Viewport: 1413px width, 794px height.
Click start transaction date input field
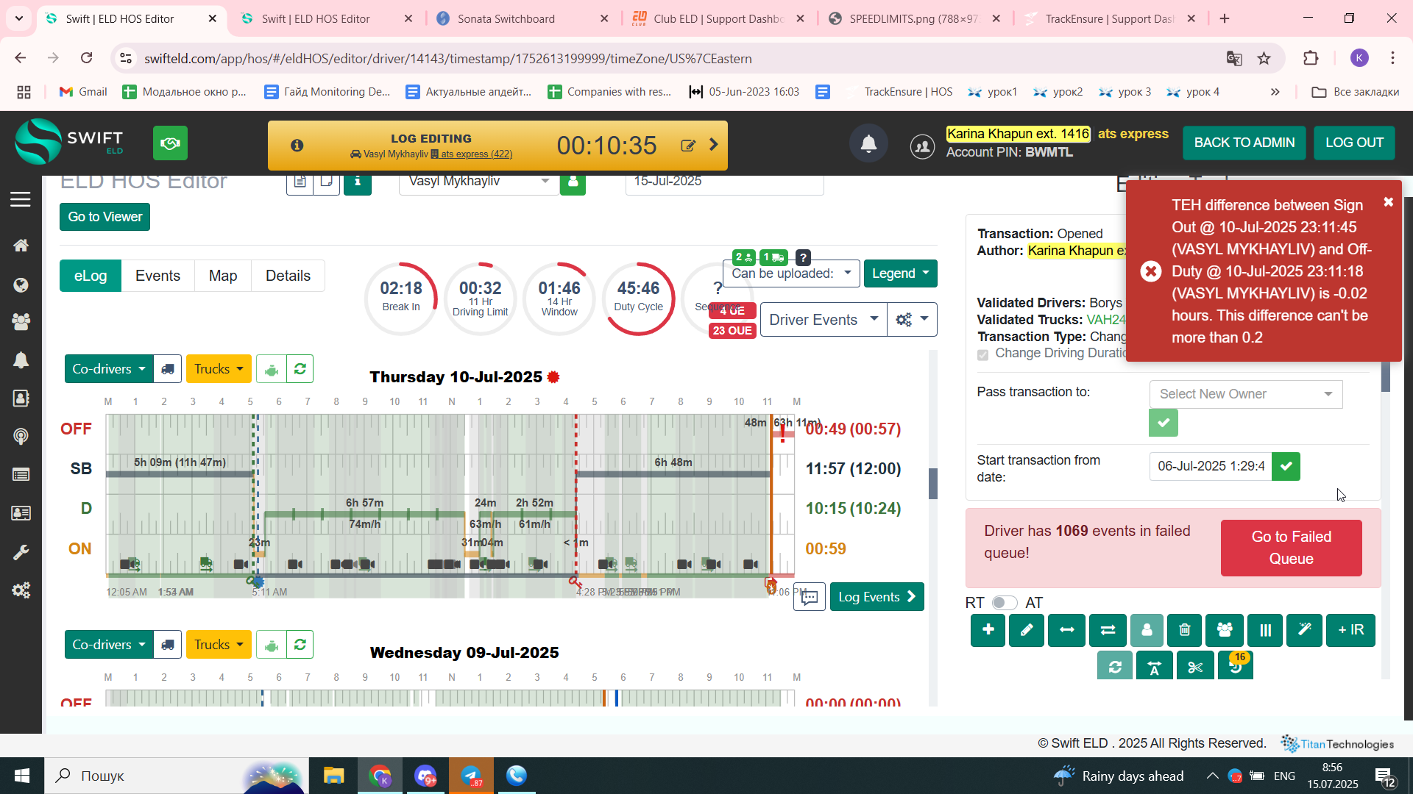click(x=1211, y=466)
